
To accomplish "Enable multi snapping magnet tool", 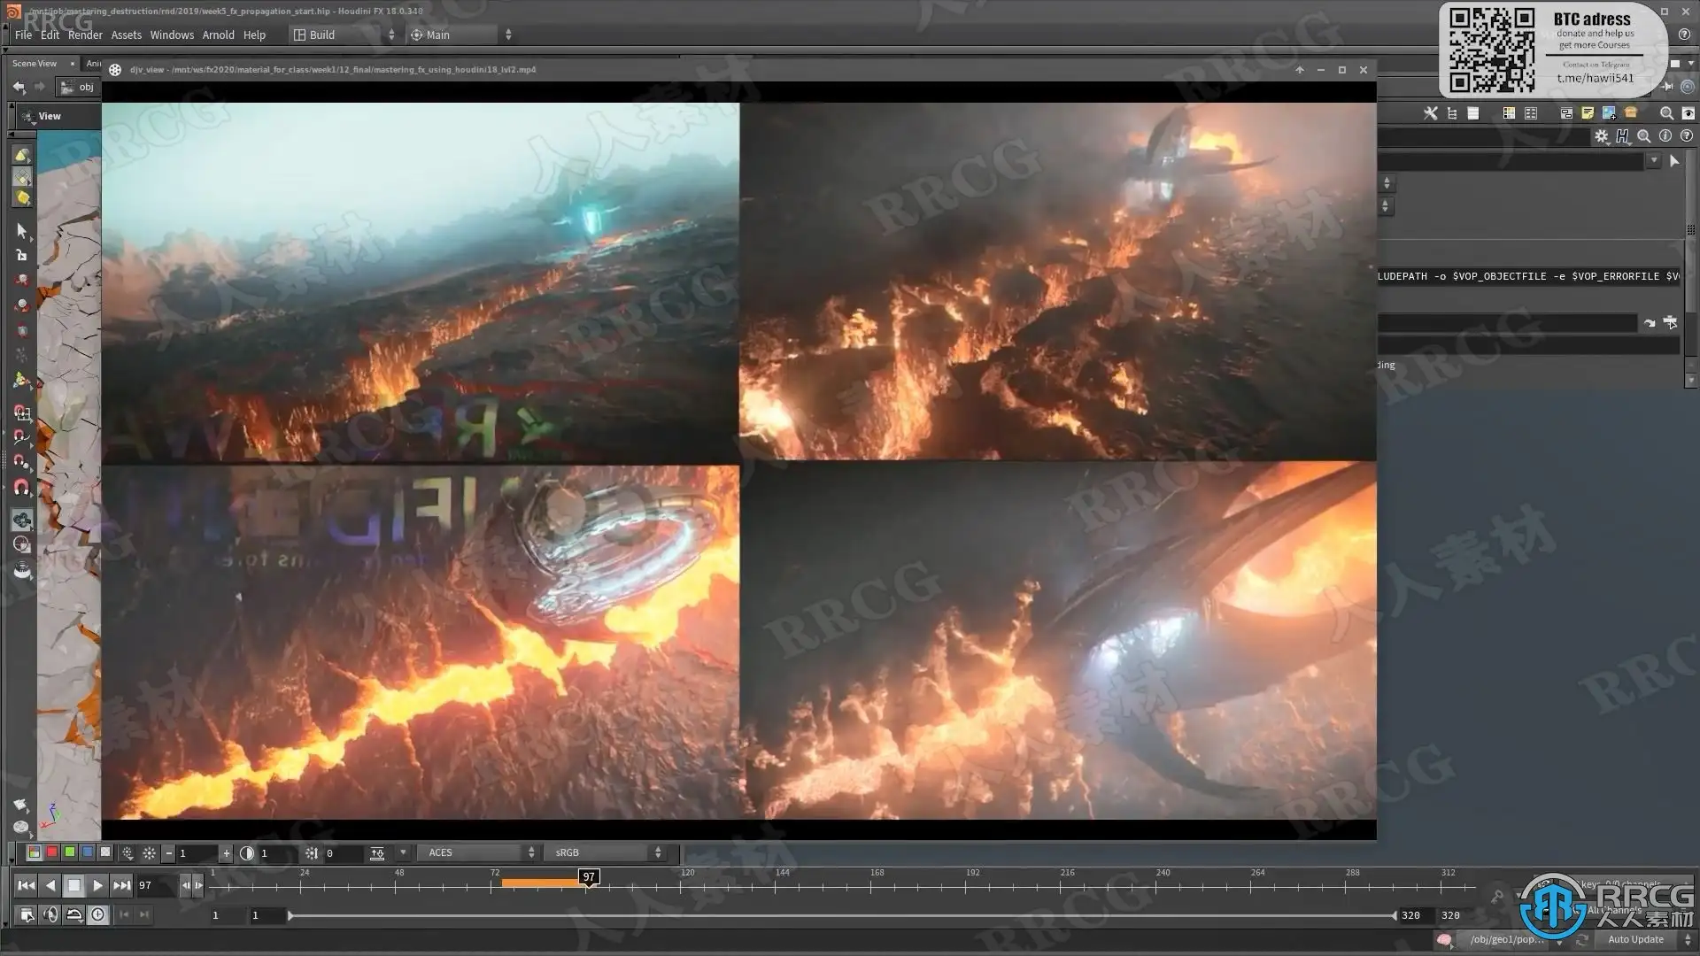I will pos(22,487).
